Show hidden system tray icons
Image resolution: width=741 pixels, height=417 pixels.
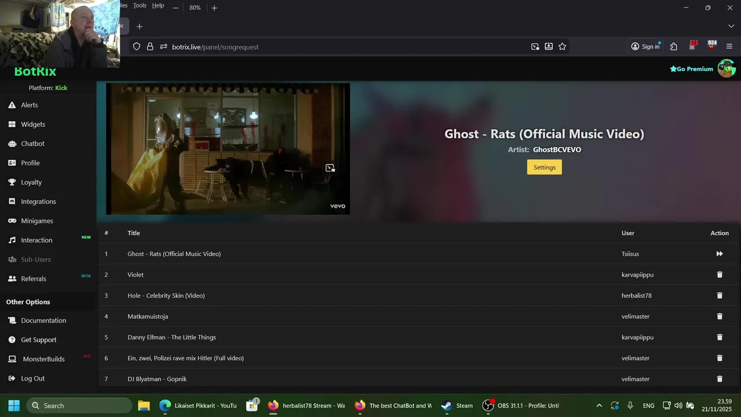599,405
